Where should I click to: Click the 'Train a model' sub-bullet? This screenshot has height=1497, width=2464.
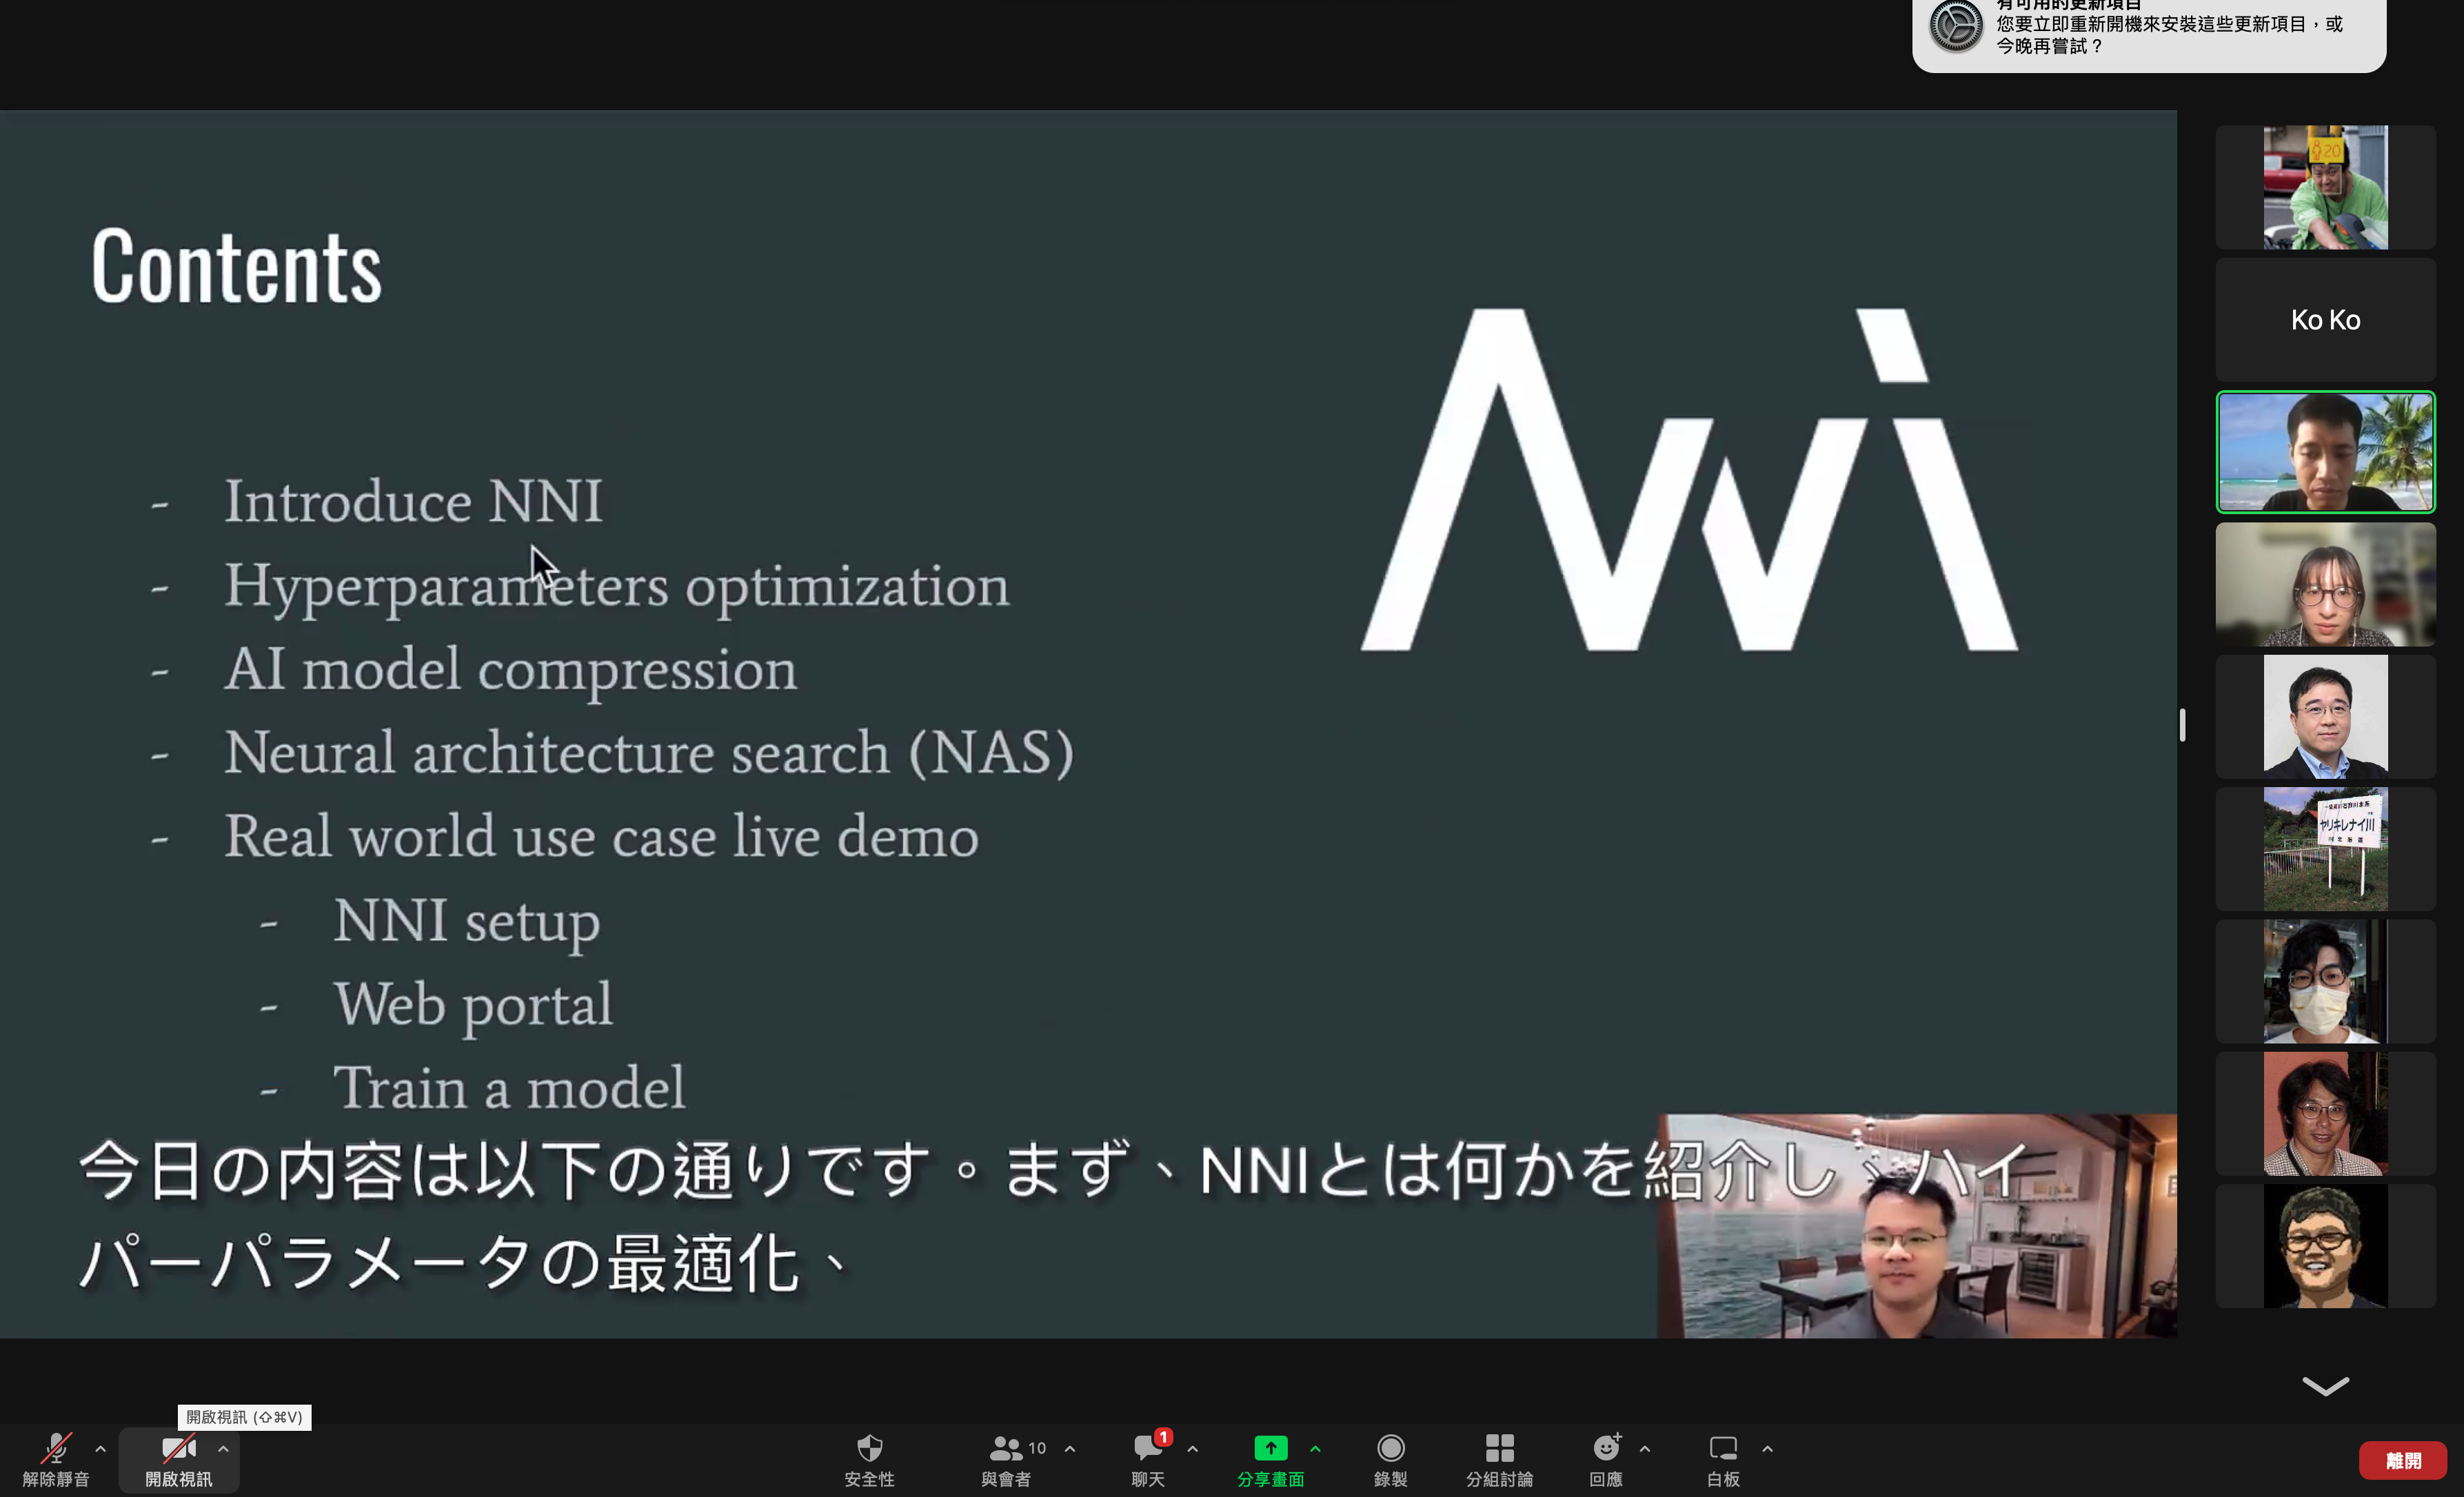point(510,1088)
